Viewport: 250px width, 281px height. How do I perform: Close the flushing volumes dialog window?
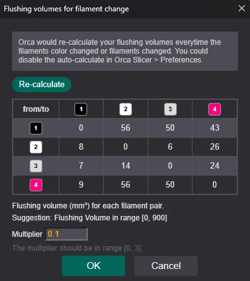coord(242,8)
